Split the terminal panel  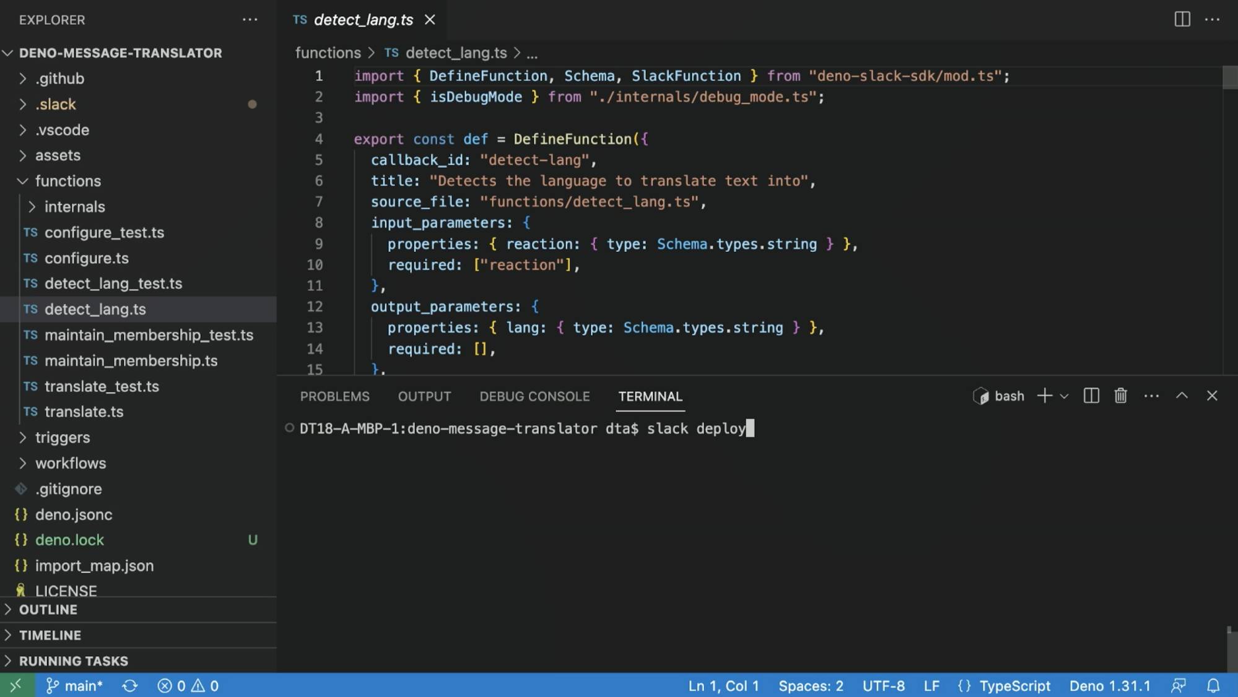[x=1091, y=396]
